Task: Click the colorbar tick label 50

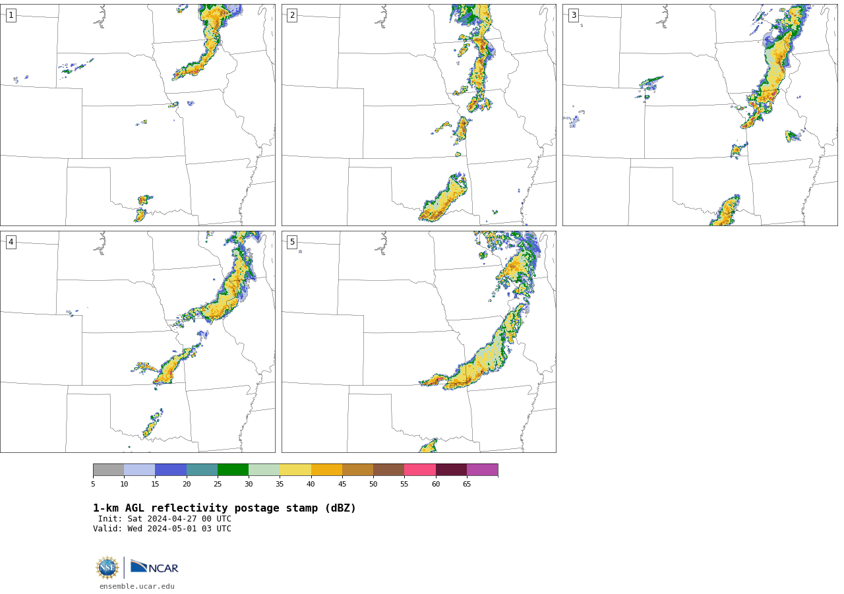Action: (x=373, y=485)
